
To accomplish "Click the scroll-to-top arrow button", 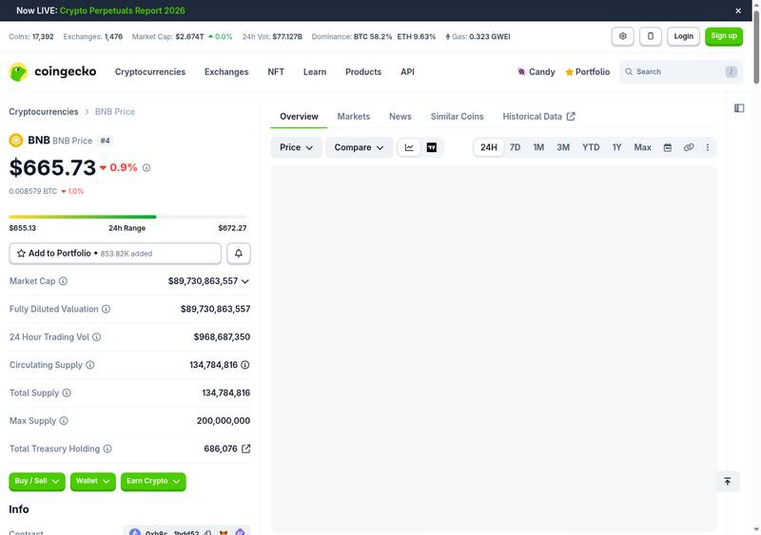I will (x=727, y=481).
